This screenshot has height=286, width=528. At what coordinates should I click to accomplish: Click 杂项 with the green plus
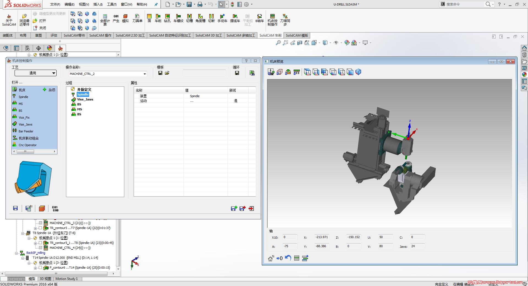[49, 90]
